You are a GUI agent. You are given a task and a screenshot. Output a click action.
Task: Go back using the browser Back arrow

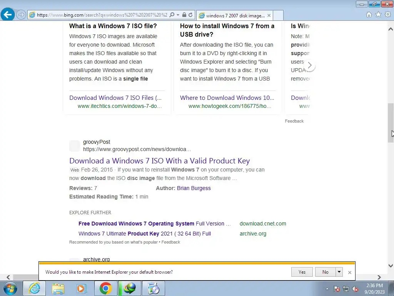point(8,14)
